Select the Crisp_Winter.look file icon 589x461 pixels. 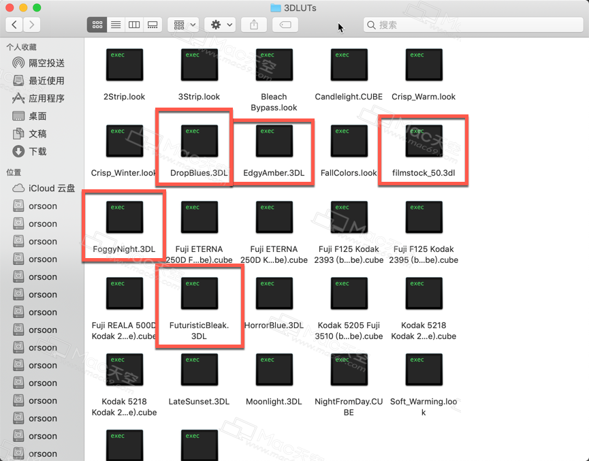pyautogui.click(x=125, y=141)
